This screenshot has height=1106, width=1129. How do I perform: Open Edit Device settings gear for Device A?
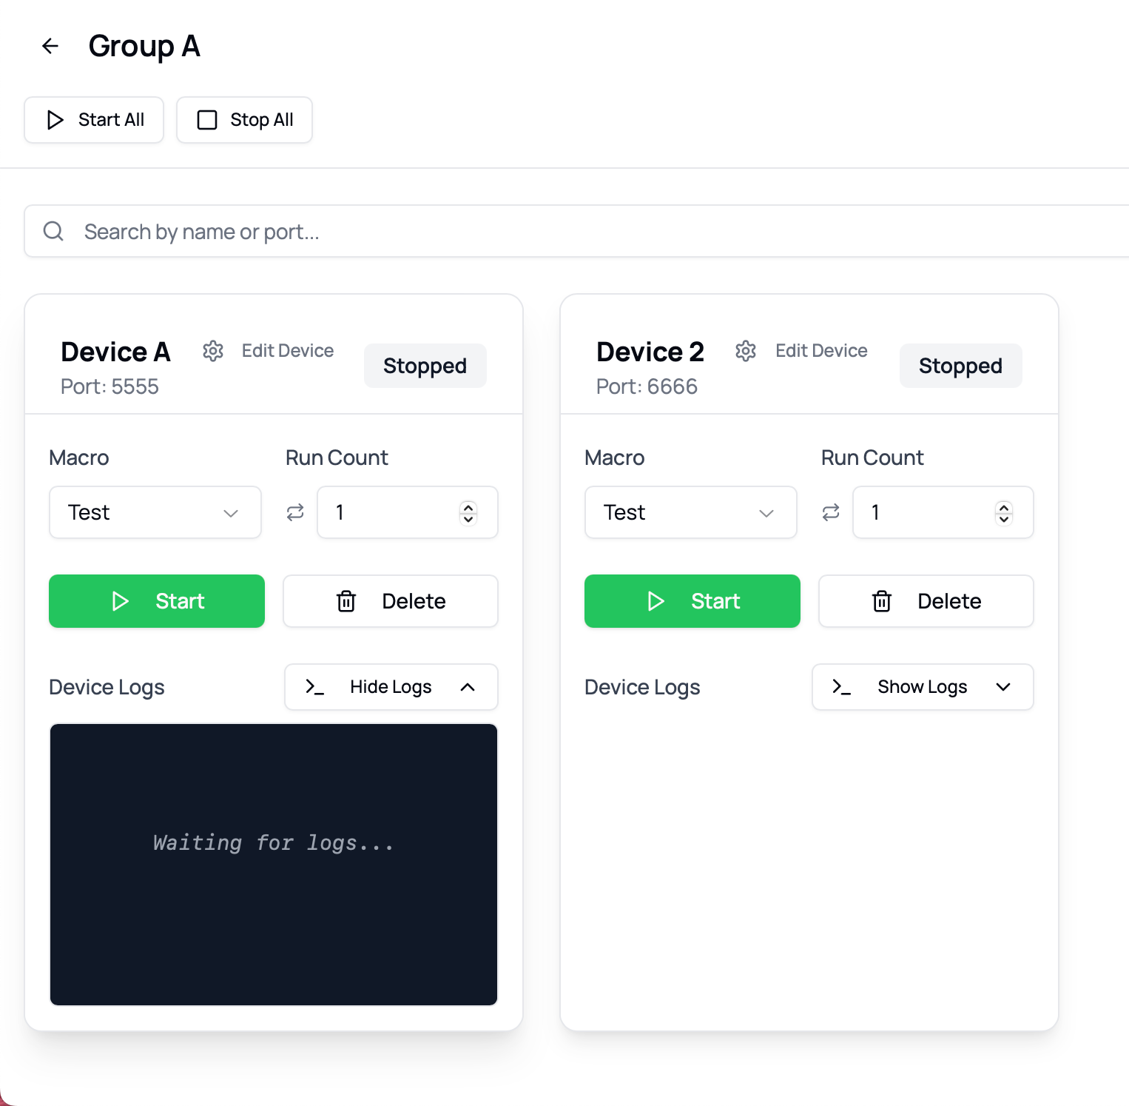pos(213,351)
